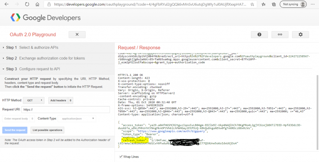Bookmark this page with the star
This screenshot has height=162, width=319.
point(252,4)
